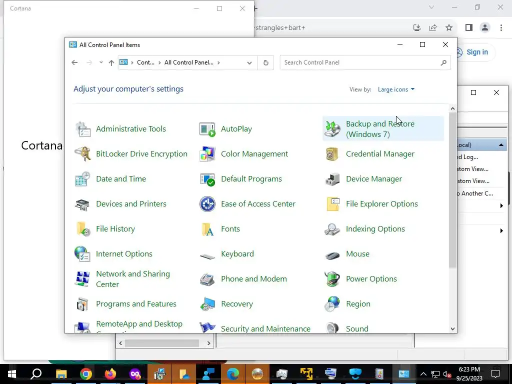This screenshot has height=384, width=512.
Task: Open Credential Manager icon
Action: pos(332,154)
